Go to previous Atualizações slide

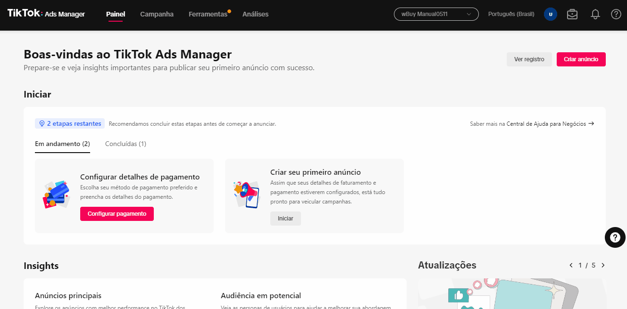[x=571, y=265]
